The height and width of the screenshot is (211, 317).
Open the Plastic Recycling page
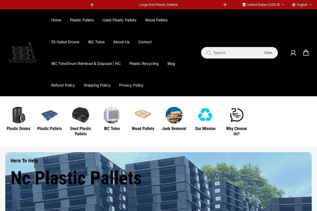144,64
